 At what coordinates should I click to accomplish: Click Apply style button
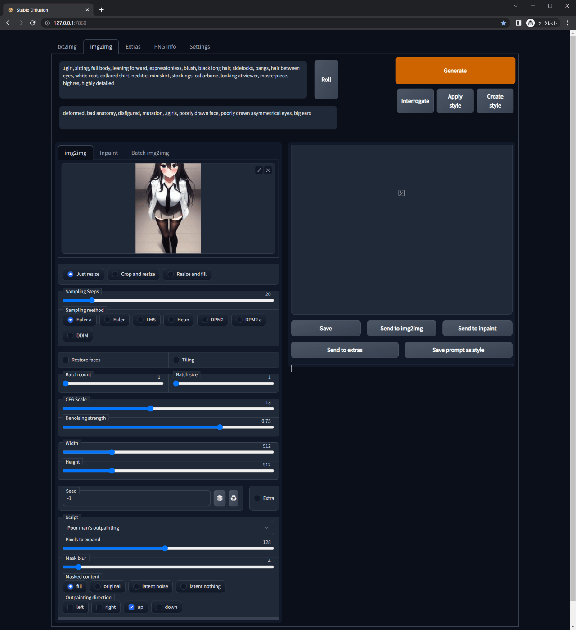(455, 101)
